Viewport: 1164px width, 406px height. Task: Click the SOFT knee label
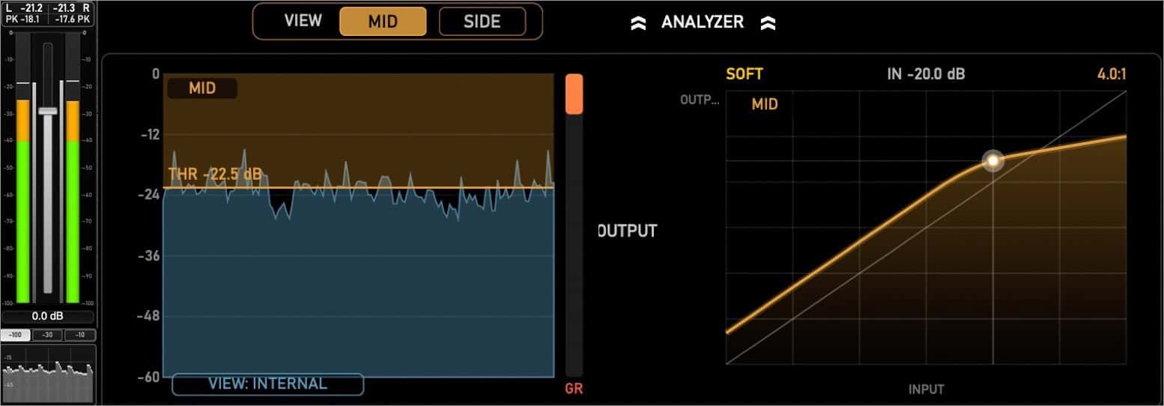pyautogui.click(x=744, y=74)
